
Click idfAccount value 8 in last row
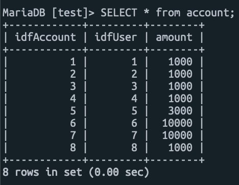73,148
